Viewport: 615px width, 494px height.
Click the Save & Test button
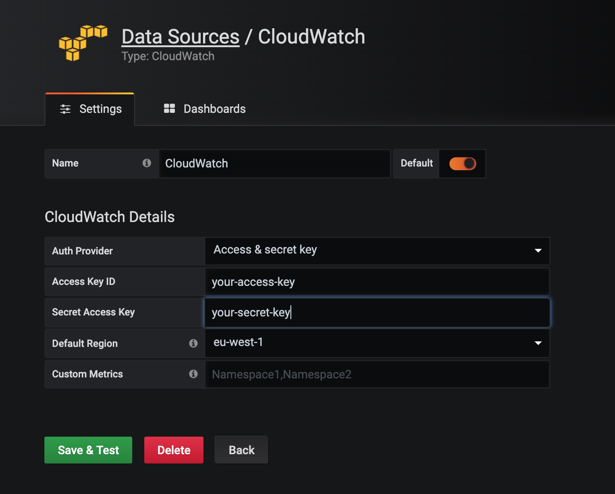[88, 450]
